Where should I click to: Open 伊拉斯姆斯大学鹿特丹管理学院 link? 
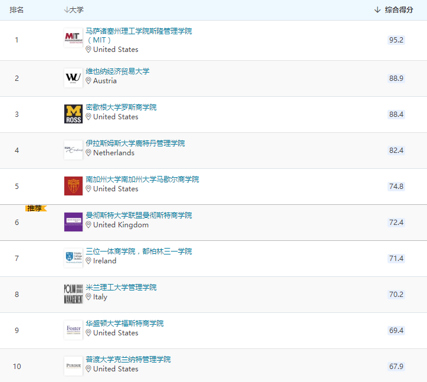(135, 143)
